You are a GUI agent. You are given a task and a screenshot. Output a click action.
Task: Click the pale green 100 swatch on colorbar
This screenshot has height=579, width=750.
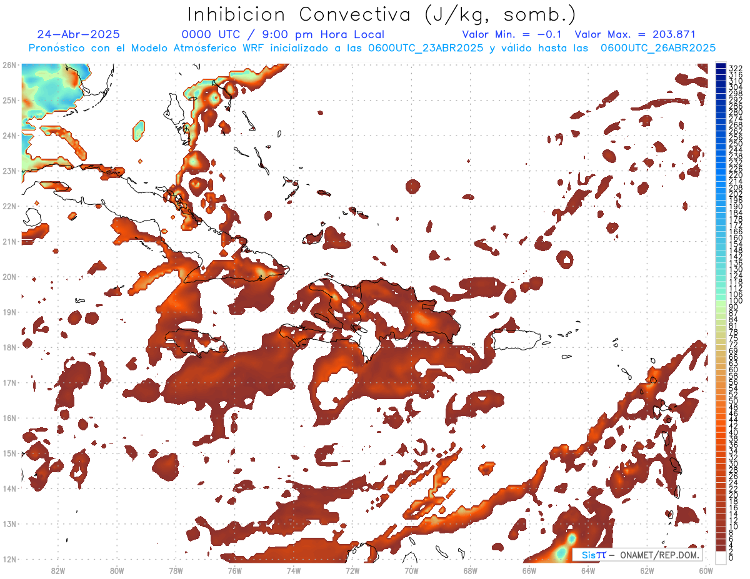click(721, 303)
